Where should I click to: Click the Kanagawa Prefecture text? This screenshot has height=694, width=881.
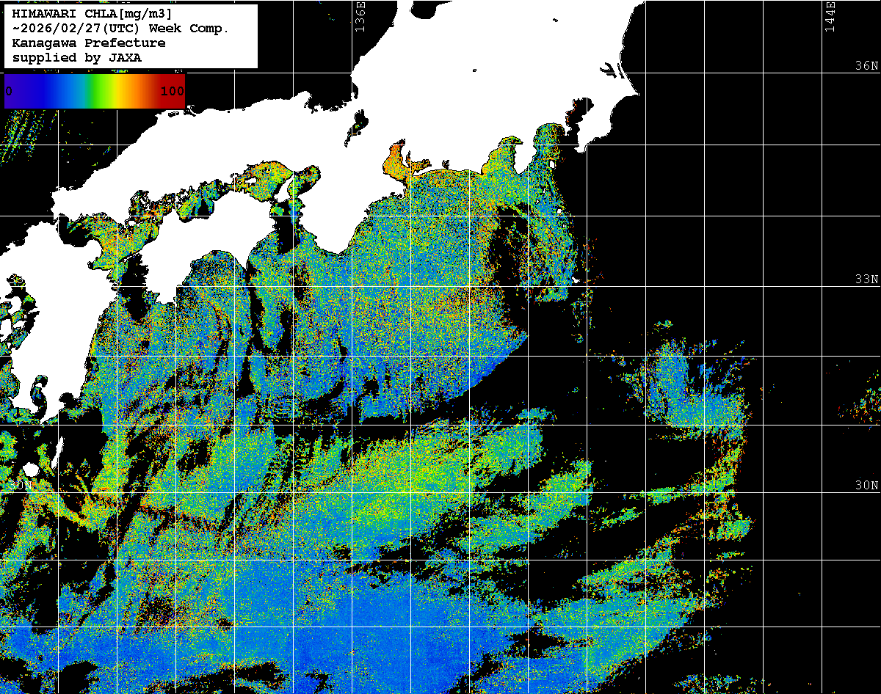[x=89, y=43]
